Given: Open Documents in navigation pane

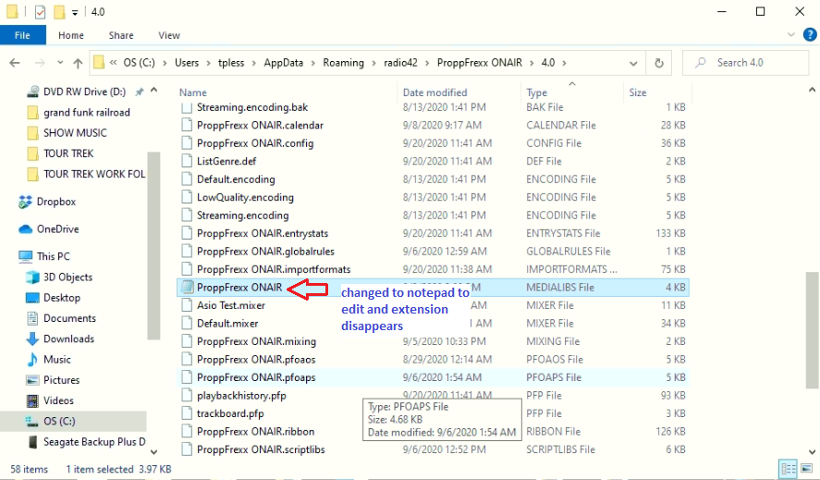Looking at the screenshot, I should click(69, 318).
